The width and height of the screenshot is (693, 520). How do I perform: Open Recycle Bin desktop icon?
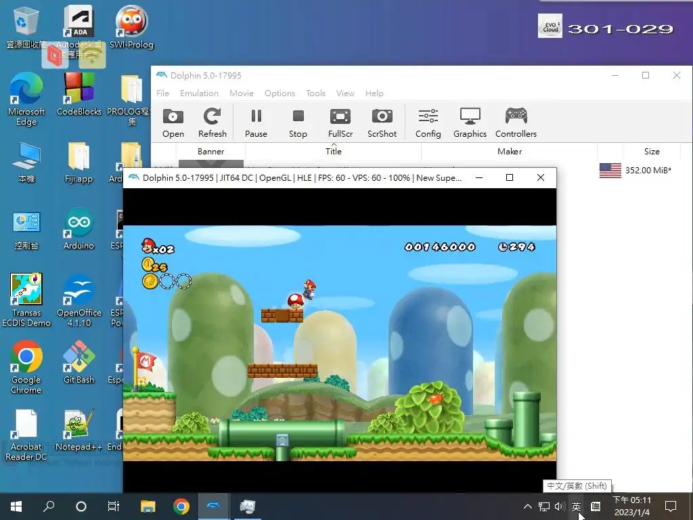coord(26,27)
